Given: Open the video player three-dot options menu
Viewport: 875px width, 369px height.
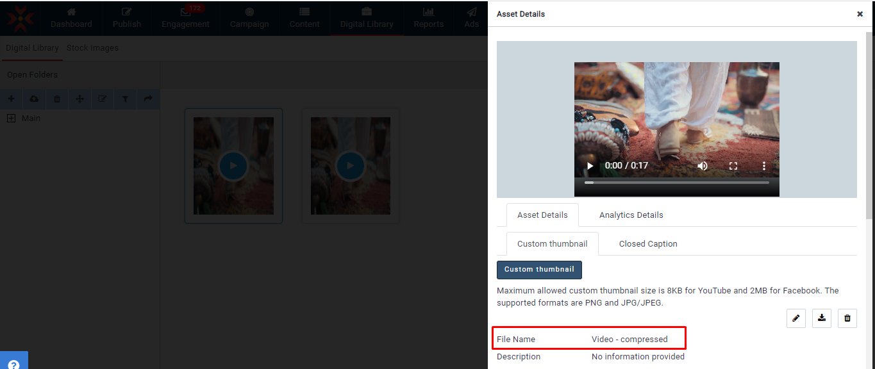Looking at the screenshot, I should pyautogui.click(x=764, y=166).
